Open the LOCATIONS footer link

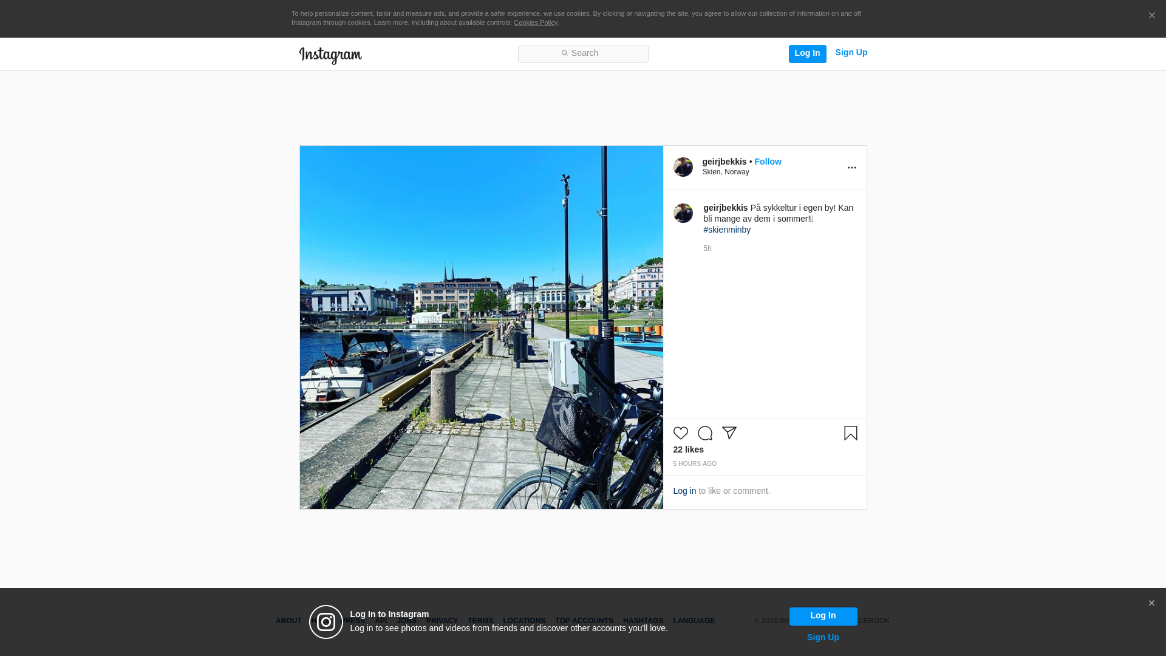point(524,621)
